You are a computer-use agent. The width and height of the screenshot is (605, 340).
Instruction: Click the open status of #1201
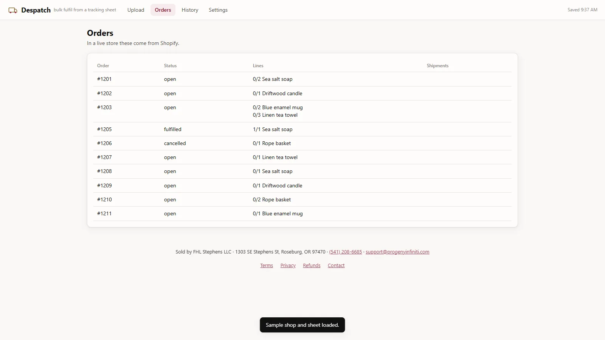[x=170, y=79]
